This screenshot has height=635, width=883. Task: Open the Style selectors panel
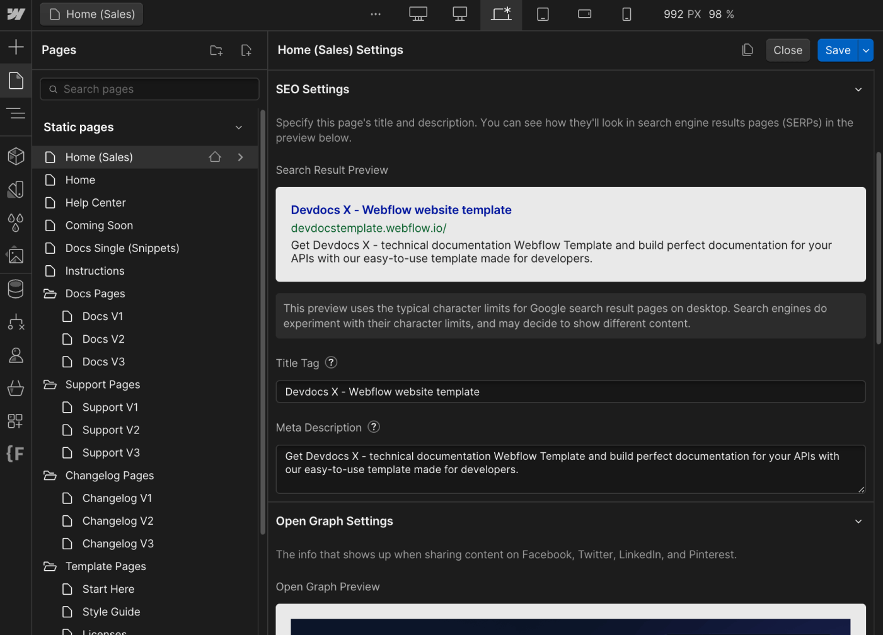point(16,189)
